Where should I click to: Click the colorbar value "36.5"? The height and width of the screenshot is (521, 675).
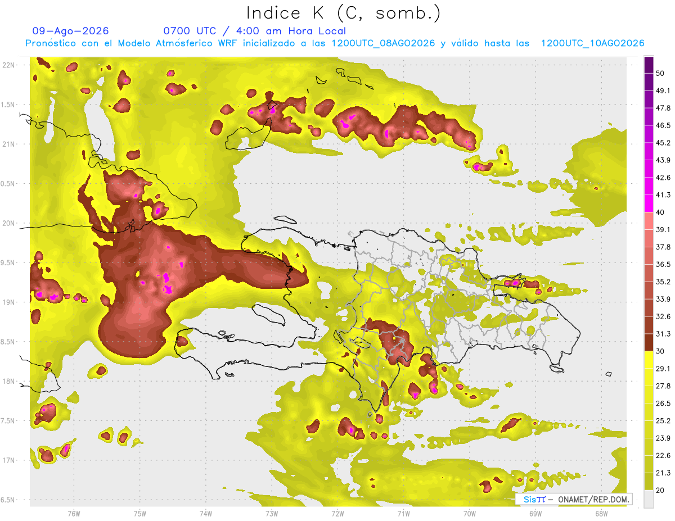coord(663,264)
